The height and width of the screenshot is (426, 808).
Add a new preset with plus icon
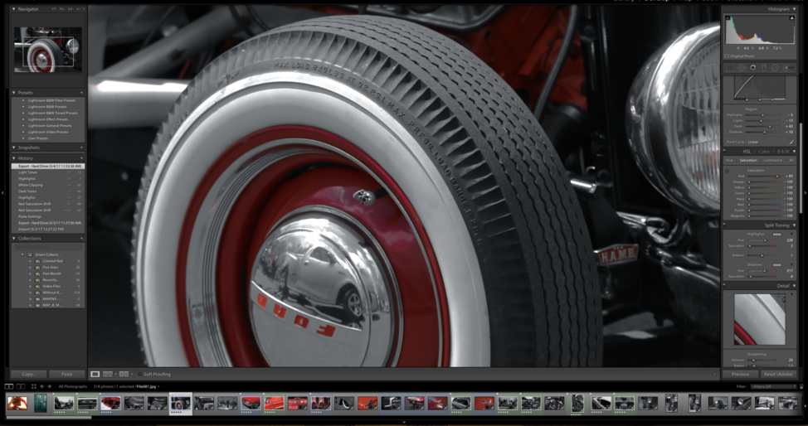click(81, 93)
